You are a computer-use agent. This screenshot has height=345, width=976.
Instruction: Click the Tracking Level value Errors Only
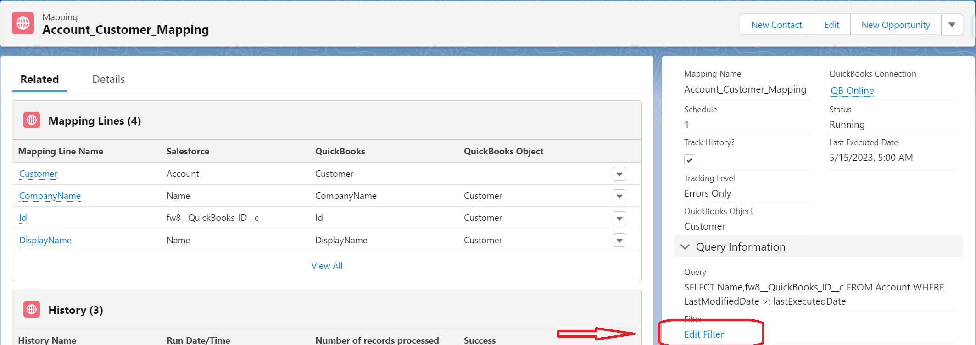tap(708, 193)
